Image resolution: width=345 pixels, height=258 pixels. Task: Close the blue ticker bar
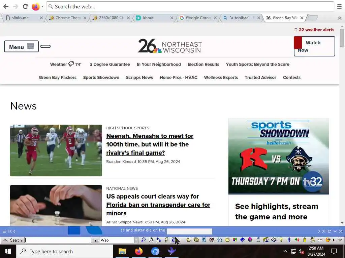coord(341,231)
